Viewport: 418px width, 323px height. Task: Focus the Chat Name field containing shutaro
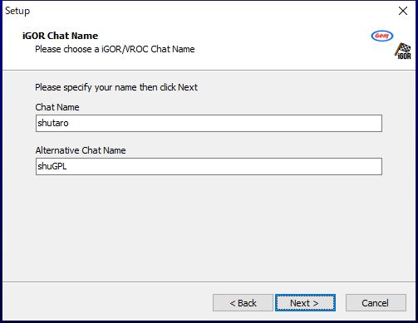click(x=209, y=123)
